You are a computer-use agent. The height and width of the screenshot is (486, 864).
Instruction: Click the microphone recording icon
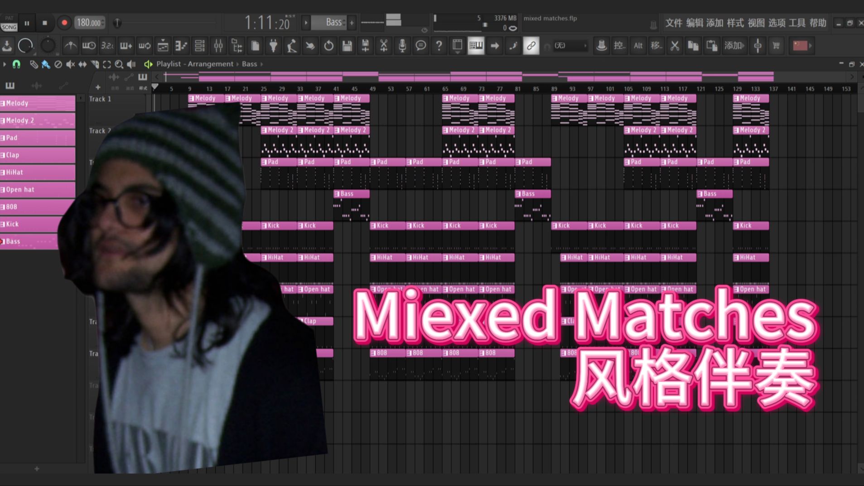pos(402,45)
